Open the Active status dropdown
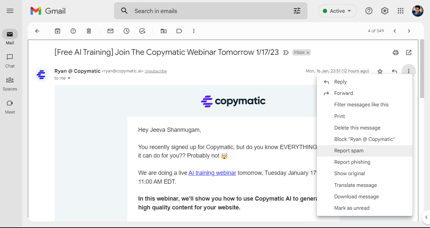 coord(337,11)
